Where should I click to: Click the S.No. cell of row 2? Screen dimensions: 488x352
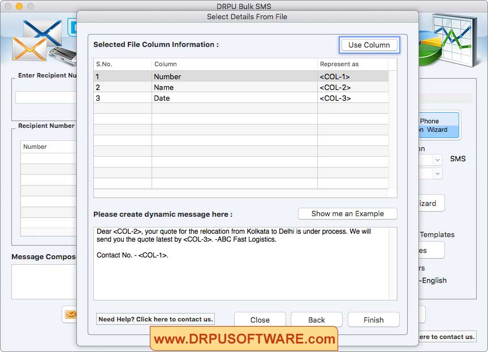[123, 87]
